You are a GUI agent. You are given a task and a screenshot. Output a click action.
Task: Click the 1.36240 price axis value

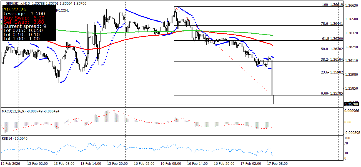click(352, 47)
